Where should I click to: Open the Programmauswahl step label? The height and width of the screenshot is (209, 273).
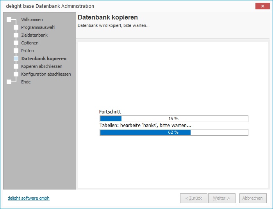coord(38,27)
